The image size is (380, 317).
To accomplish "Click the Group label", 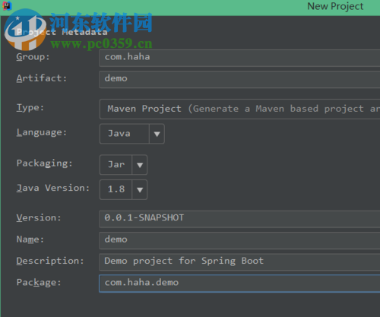I will pos(33,57).
